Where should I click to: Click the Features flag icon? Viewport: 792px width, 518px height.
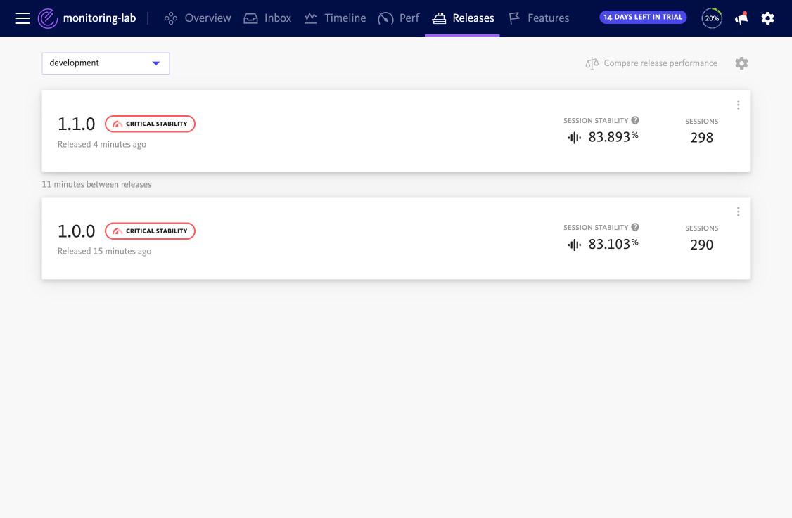(514, 19)
